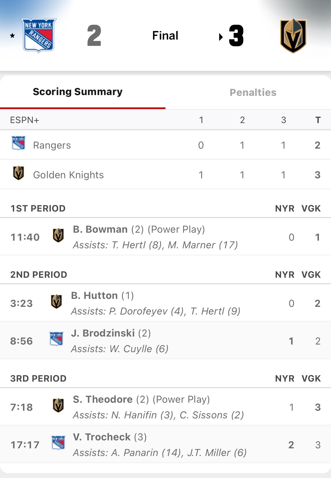331x478 pixels.
Task: Tap Rangers logo in the linescore table
Action: 18,143
